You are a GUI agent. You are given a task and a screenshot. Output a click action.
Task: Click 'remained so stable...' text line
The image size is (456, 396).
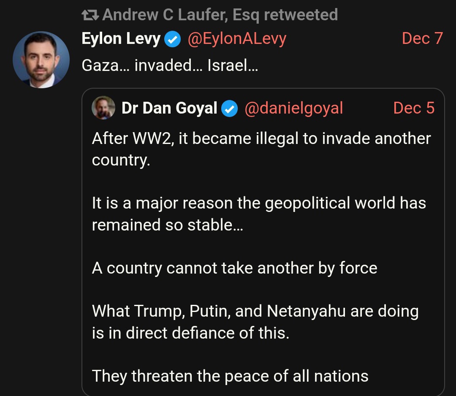pos(168,225)
